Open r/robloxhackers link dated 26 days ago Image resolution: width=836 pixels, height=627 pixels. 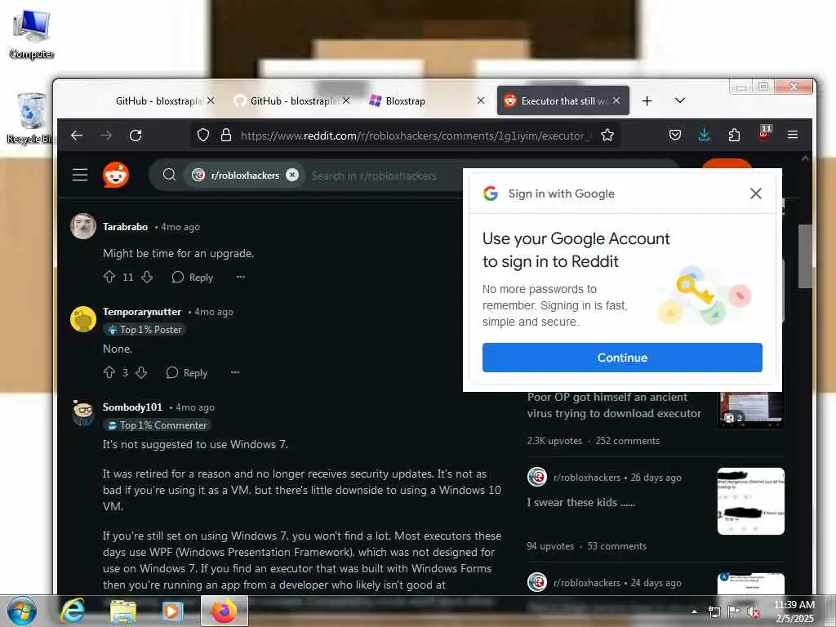tap(586, 477)
